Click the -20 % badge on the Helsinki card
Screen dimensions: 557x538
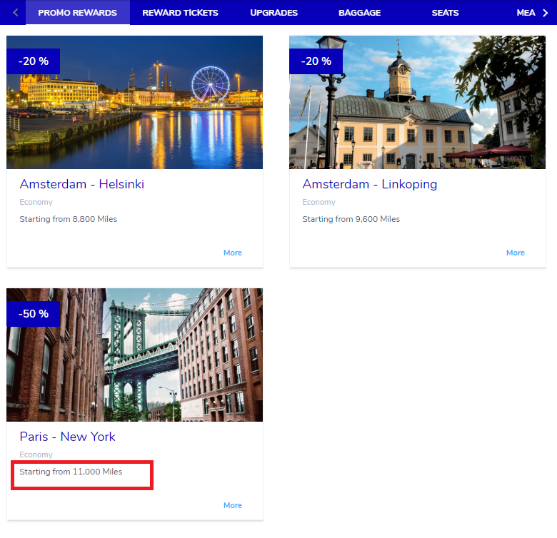pyautogui.click(x=33, y=61)
